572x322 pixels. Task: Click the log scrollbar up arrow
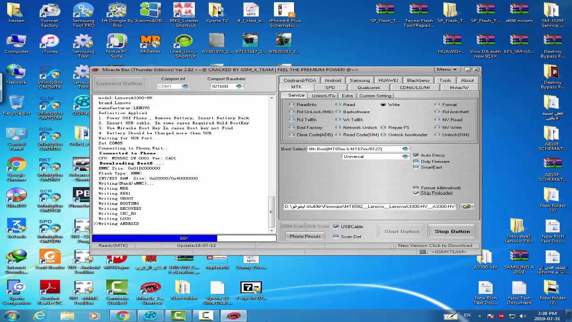tap(271, 98)
